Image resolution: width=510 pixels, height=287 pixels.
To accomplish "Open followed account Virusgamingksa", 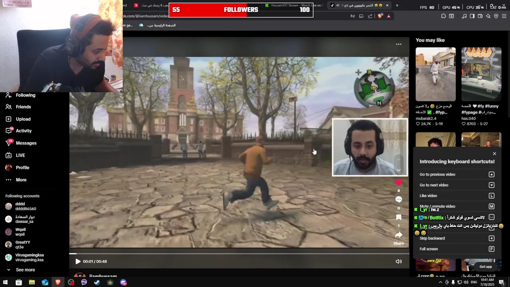I will (25, 258).
